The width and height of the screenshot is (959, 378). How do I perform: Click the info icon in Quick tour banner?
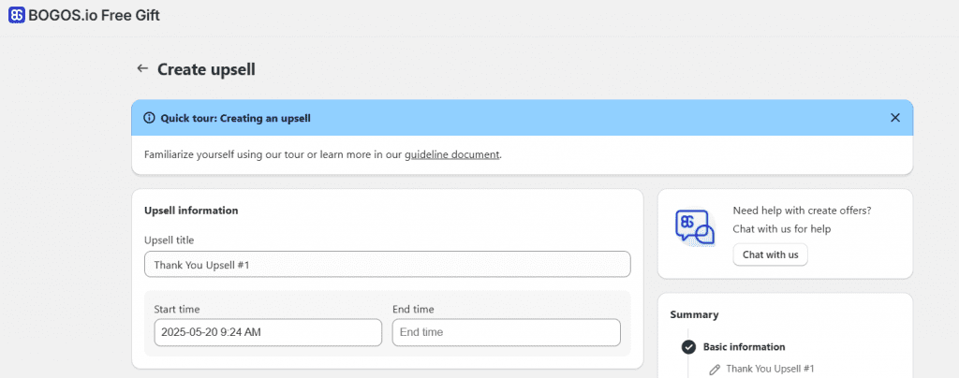[x=149, y=118]
